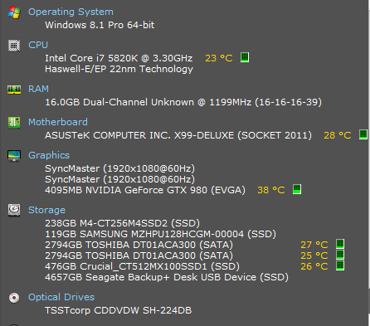The height and width of the screenshot is (326, 370).
Task: Click the Crucial SSD 26 °C temperature icon
Action: click(x=340, y=265)
